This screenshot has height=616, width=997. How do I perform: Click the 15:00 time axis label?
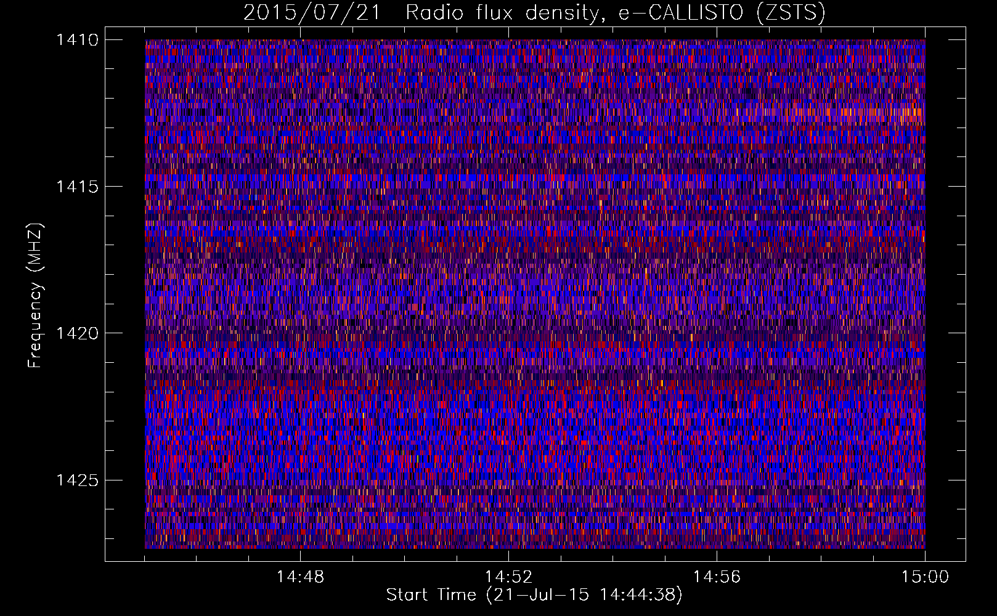pos(925,577)
